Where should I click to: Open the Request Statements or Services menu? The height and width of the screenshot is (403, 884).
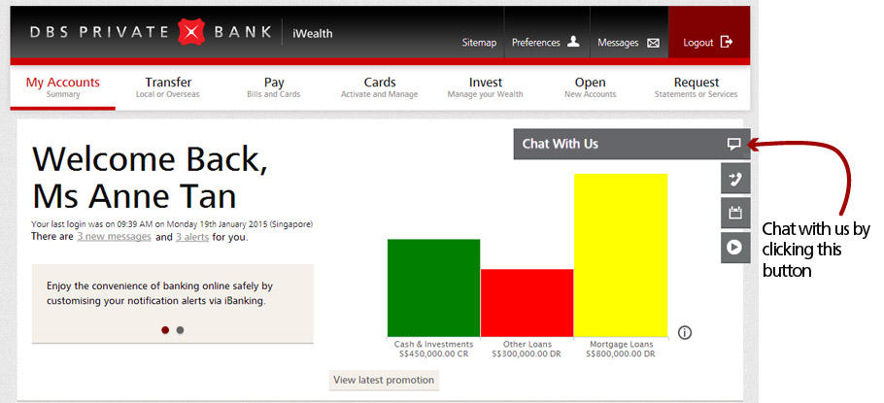[697, 86]
